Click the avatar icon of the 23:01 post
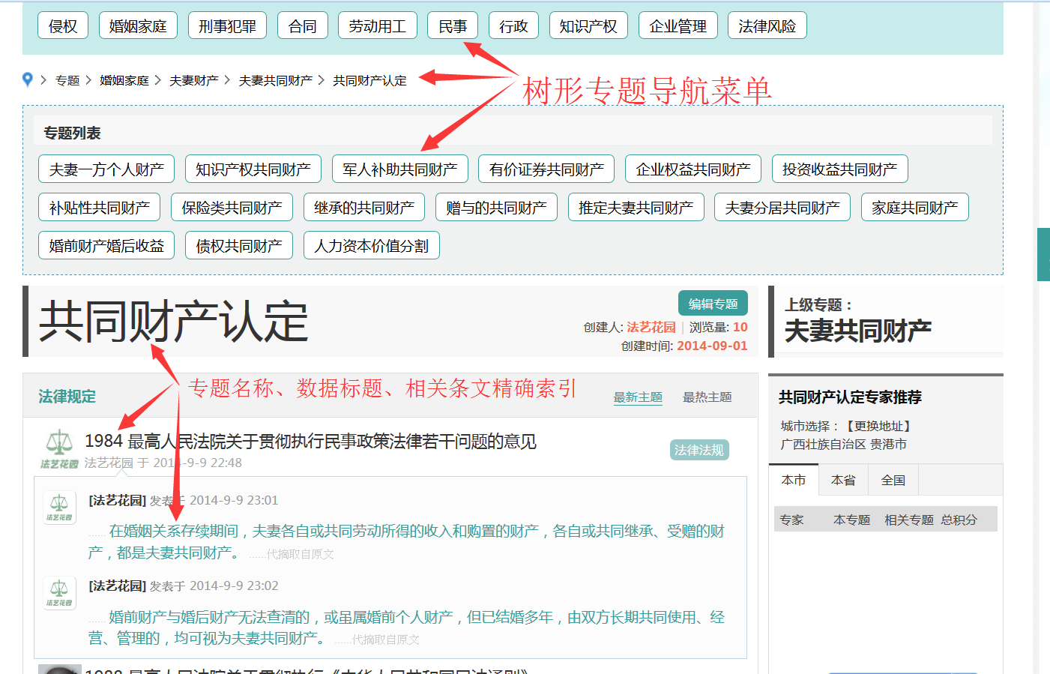Image resolution: width=1050 pixels, height=674 pixels. [59, 507]
